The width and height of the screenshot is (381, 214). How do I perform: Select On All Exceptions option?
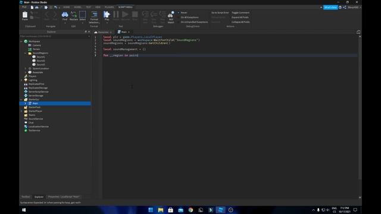[x=188, y=17]
